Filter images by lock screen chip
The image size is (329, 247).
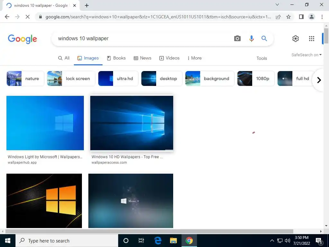pos(71,78)
